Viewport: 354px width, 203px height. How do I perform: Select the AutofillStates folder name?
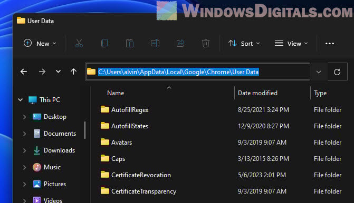pos(130,126)
